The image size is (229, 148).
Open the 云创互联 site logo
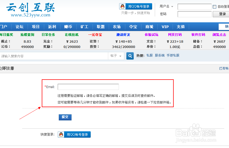point(31,10)
